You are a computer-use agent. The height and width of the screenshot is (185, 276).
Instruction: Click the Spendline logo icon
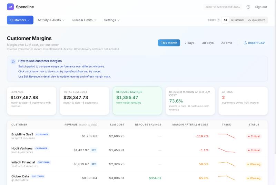[x=10, y=7]
